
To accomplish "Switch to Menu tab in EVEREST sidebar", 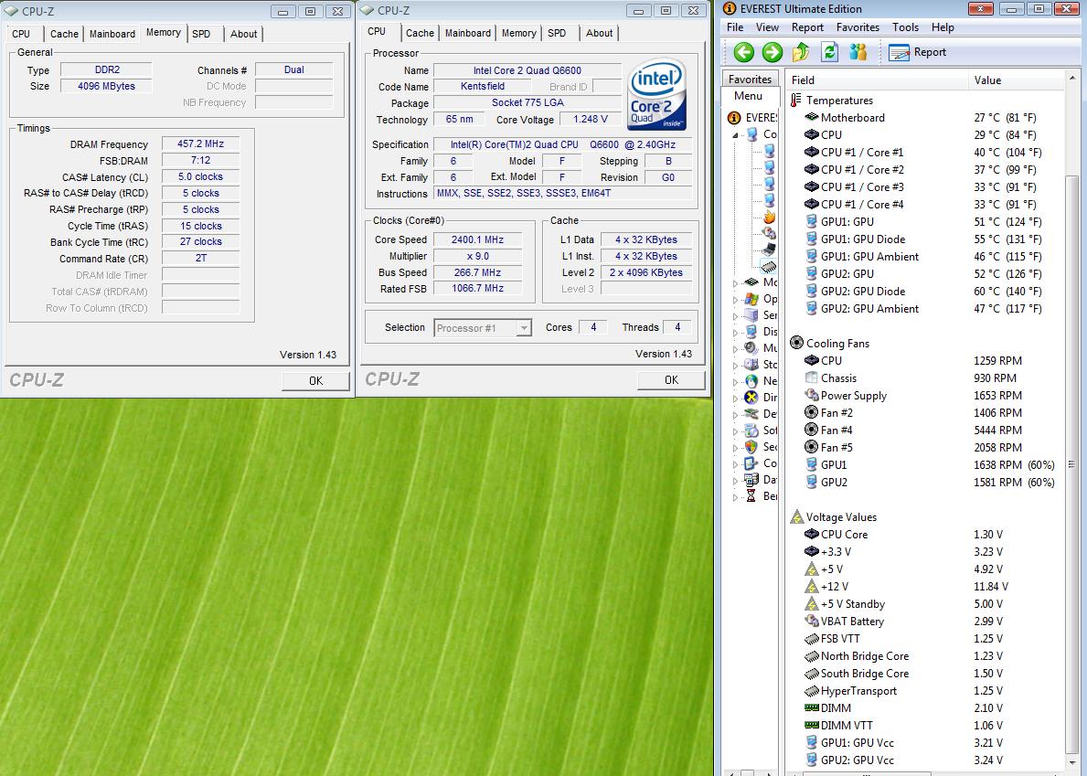I will coord(748,96).
